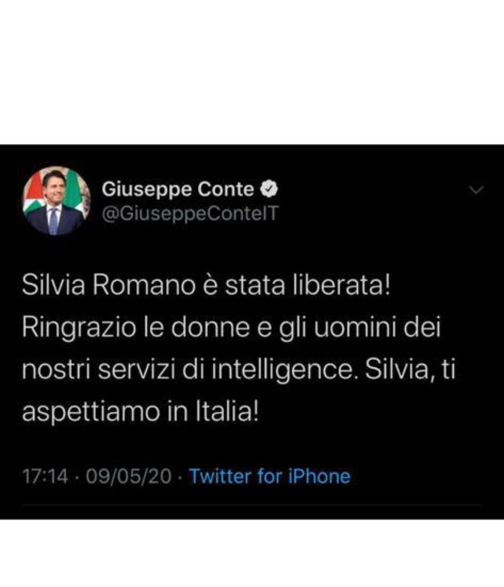Click the 17:14 timestamp
This screenshot has width=504, height=587.
[45, 477]
